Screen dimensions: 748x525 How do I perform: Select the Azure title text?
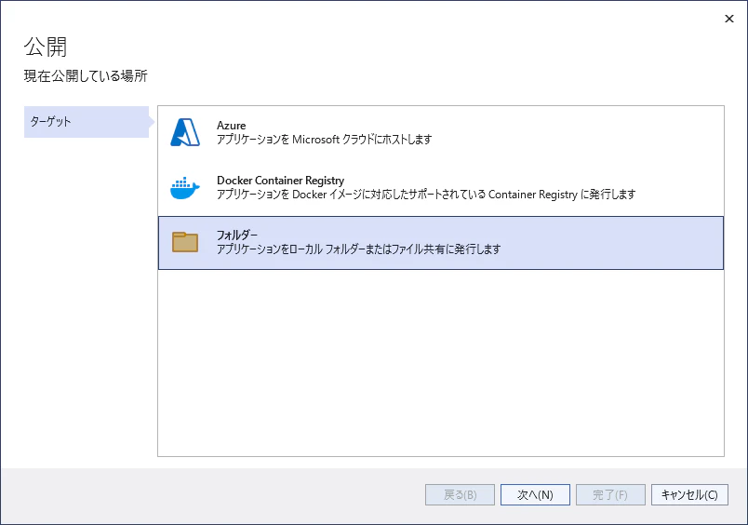click(232, 126)
